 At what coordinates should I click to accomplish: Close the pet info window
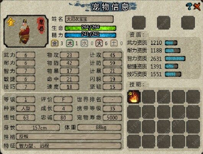(197, 6)
